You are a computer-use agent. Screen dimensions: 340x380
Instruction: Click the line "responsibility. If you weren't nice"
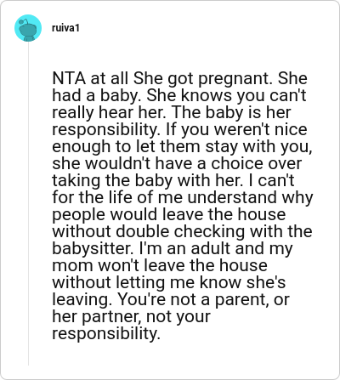point(179,129)
